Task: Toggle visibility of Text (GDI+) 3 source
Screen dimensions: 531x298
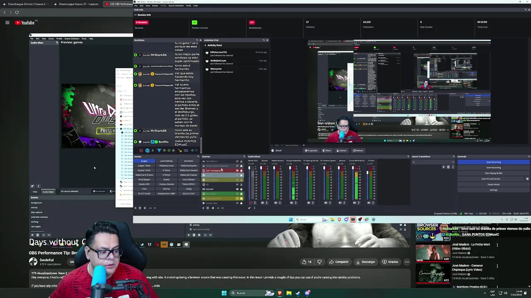Action: coord(237,161)
